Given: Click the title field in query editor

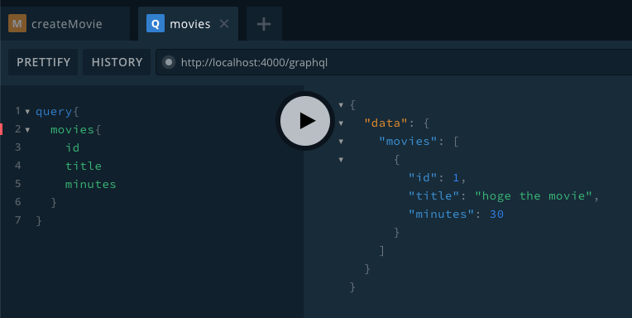Looking at the screenshot, I should click(x=84, y=166).
